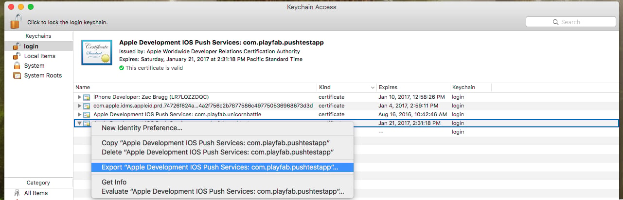This screenshot has width=623, height=200.
Task: Click the Issued by Apple Worldwide Developer Relations line
Action: (210, 51)
